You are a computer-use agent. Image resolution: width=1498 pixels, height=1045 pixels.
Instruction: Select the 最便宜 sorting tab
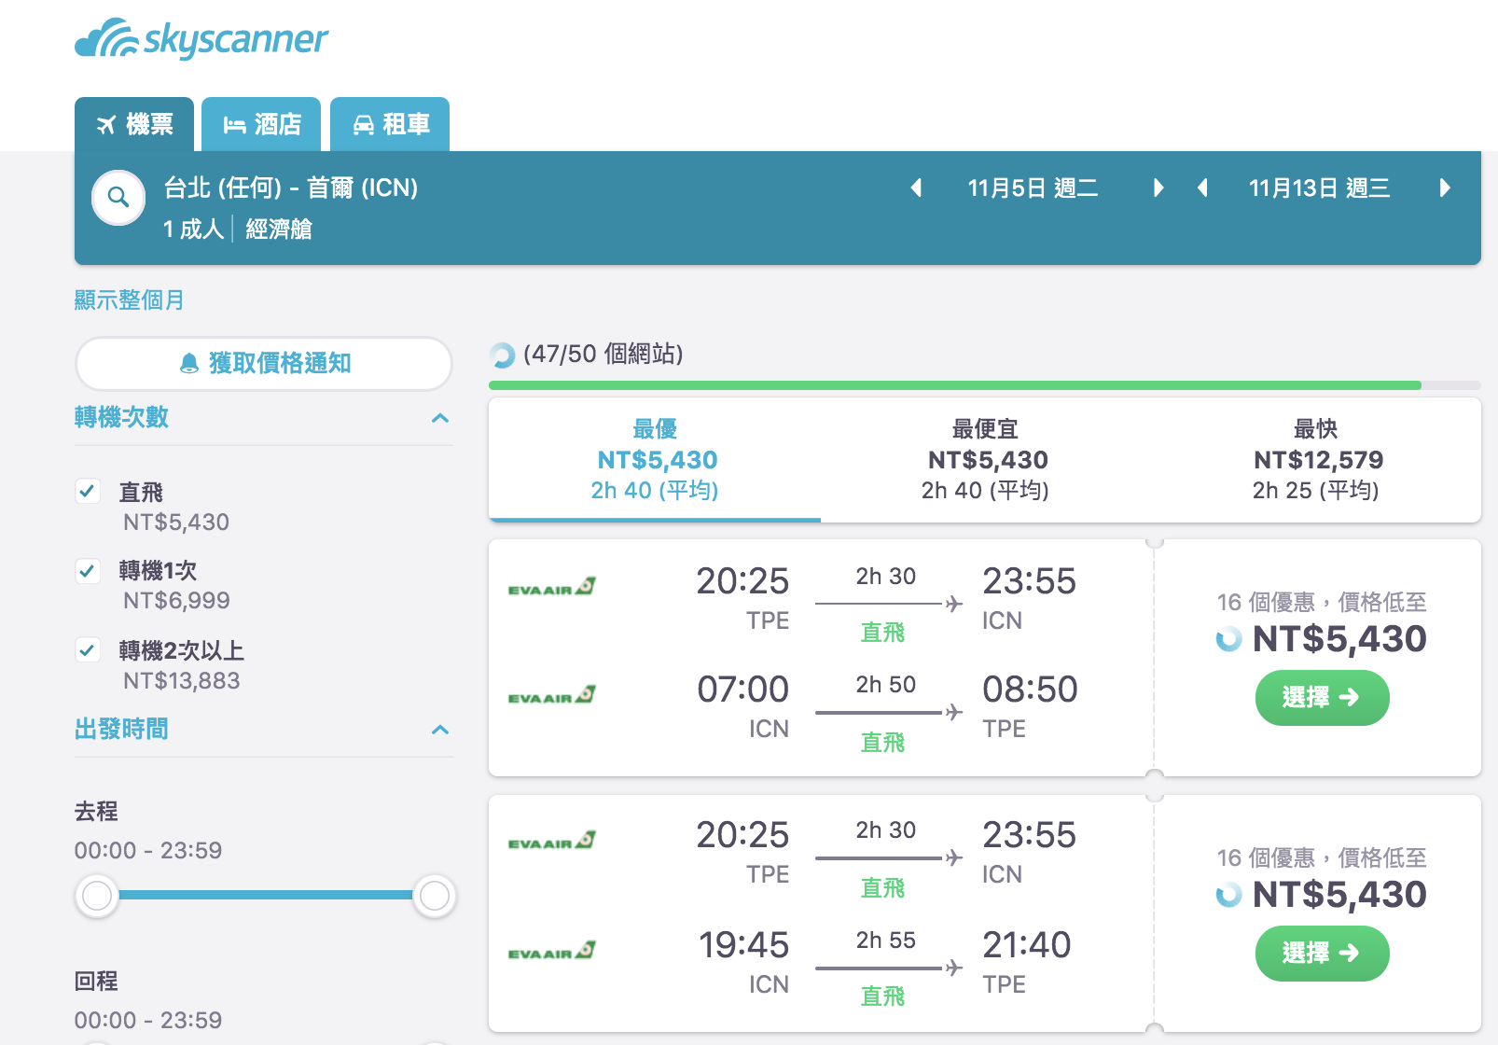click(985, 459)
